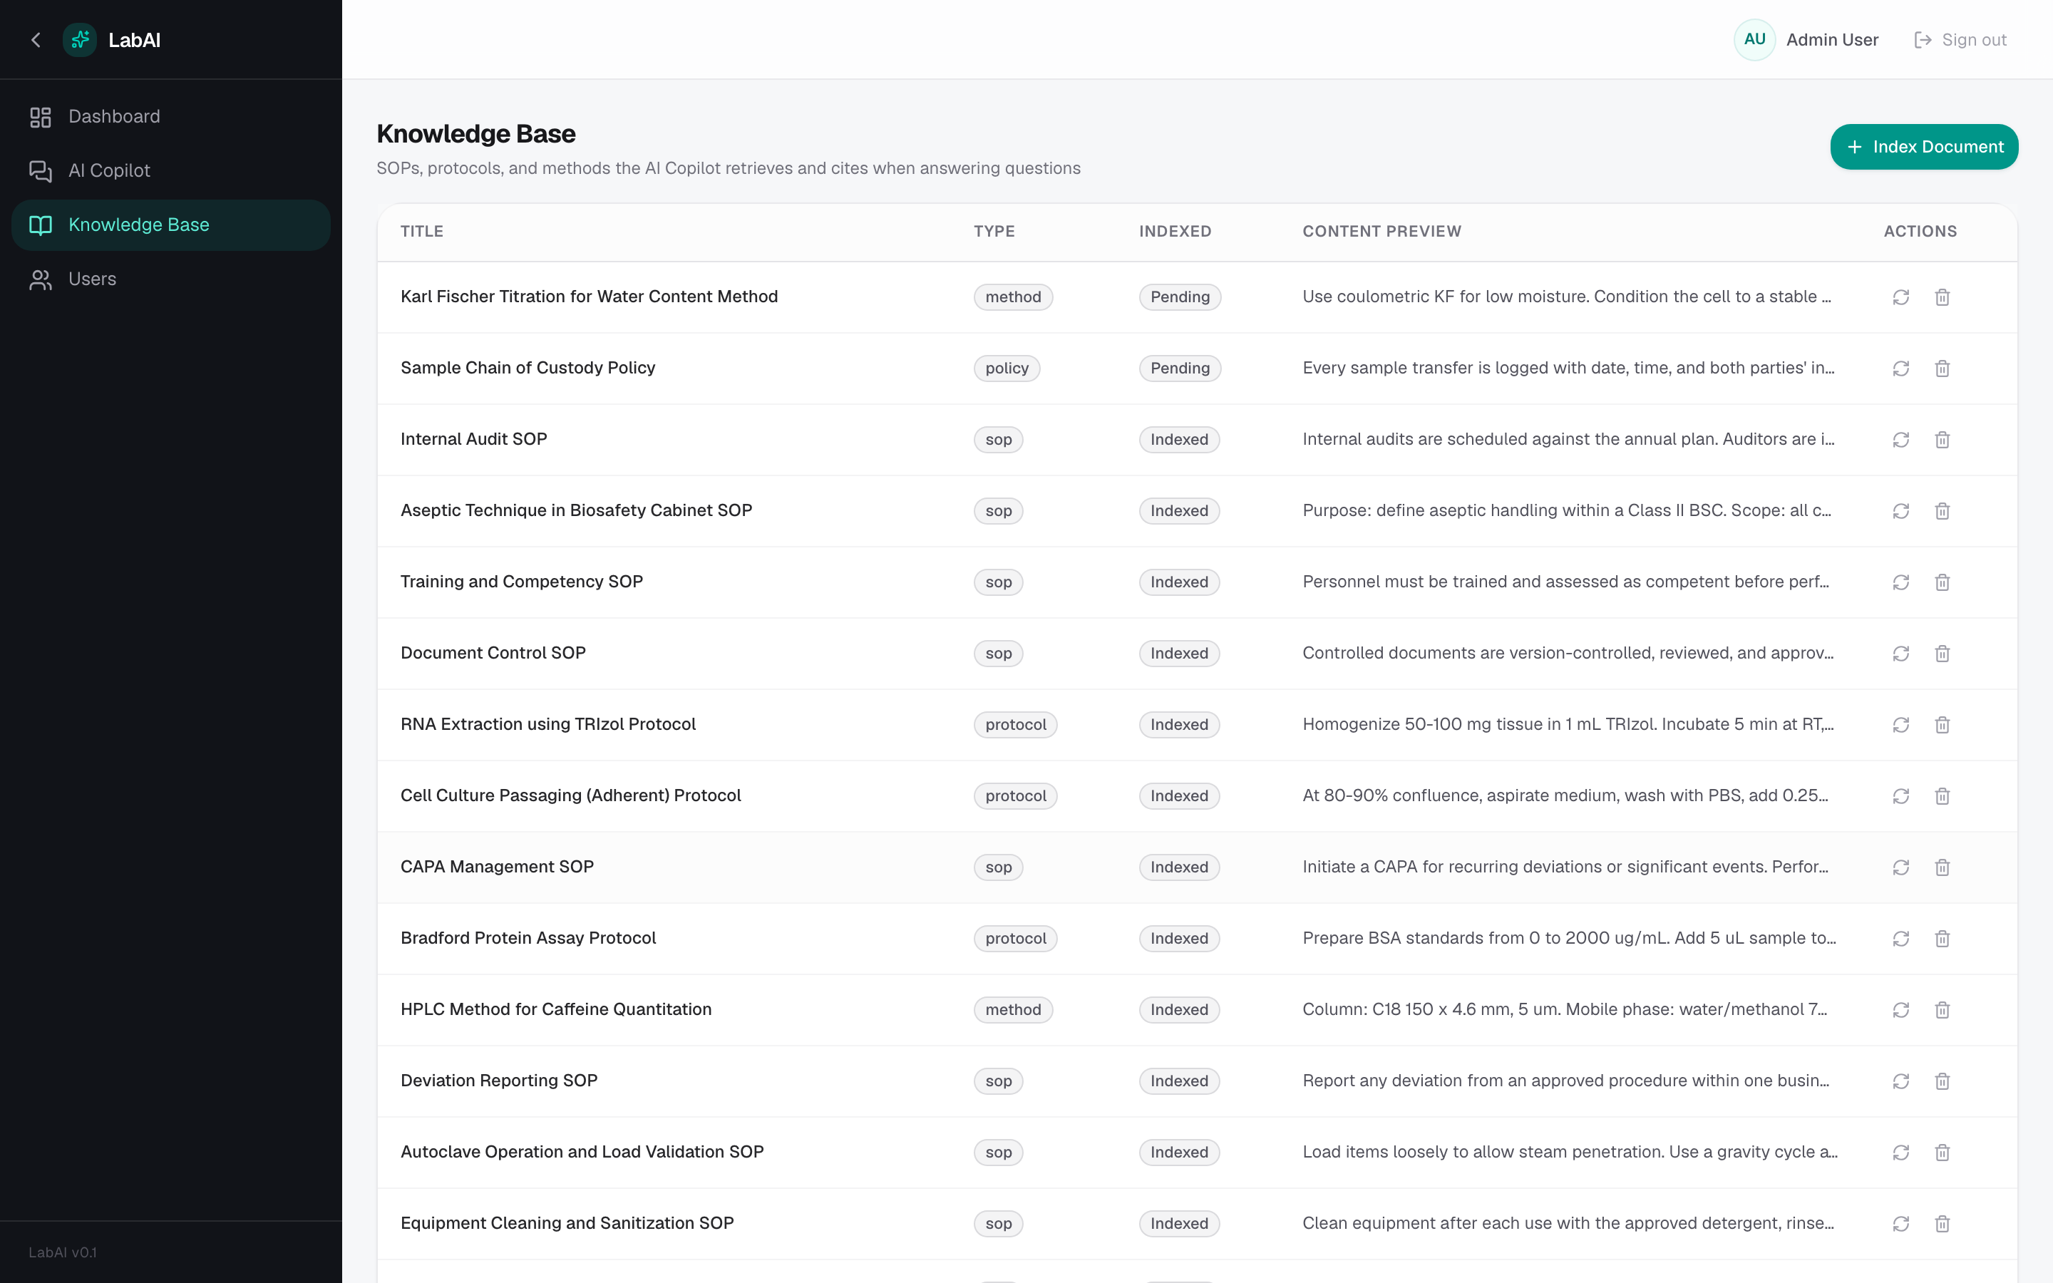This screenshot has width=2053, height=1283.
Task: Select 'Sample Chain of Custody Policy' title
Action: pos(528,369)
